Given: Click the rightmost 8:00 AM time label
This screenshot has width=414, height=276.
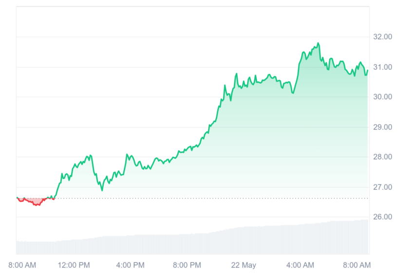Looking at the screenshot, I should (x=357, y=265).
